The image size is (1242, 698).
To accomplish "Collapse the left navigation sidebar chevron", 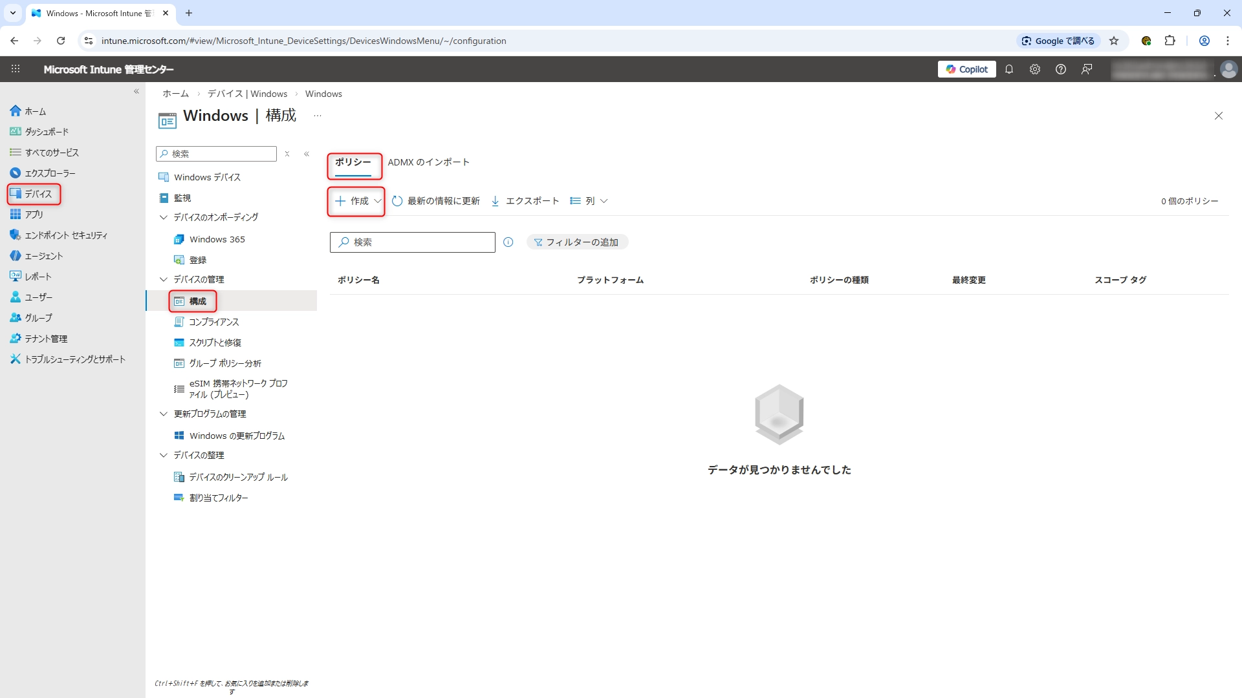I will pos(136,91).
